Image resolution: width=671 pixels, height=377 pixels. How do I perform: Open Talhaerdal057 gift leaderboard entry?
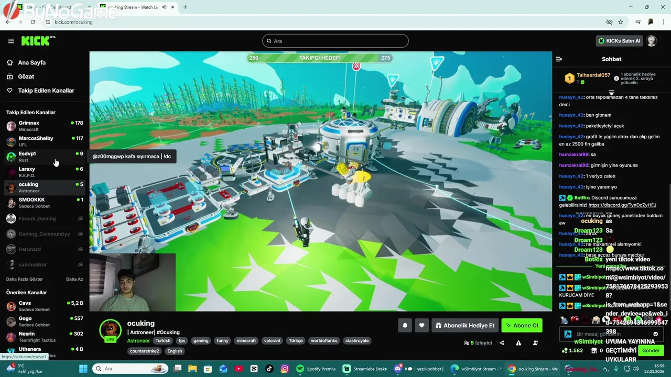click(588, 79)
